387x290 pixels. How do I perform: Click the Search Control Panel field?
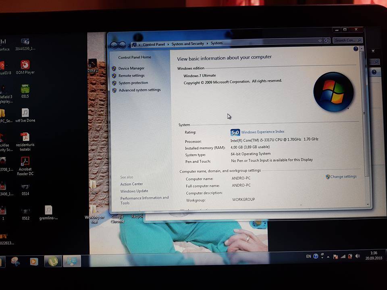(x=348, y=40)
